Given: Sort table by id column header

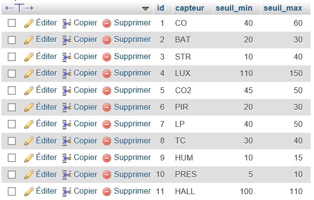Looking at the screenshot, I should 160,8.
